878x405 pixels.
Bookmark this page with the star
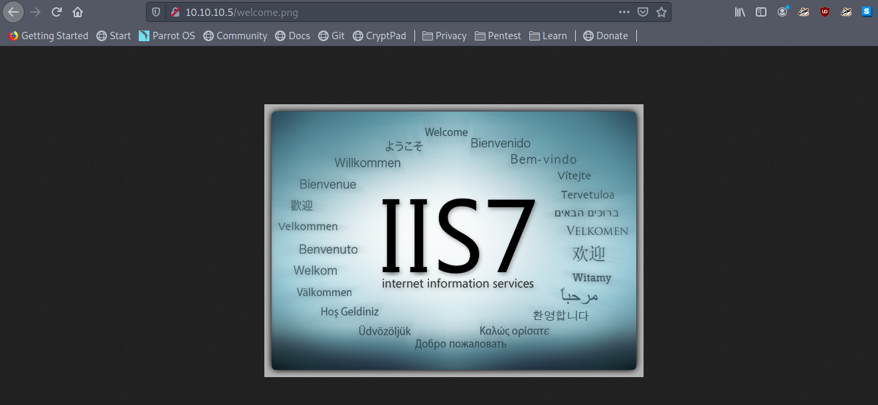coord(661,12)
